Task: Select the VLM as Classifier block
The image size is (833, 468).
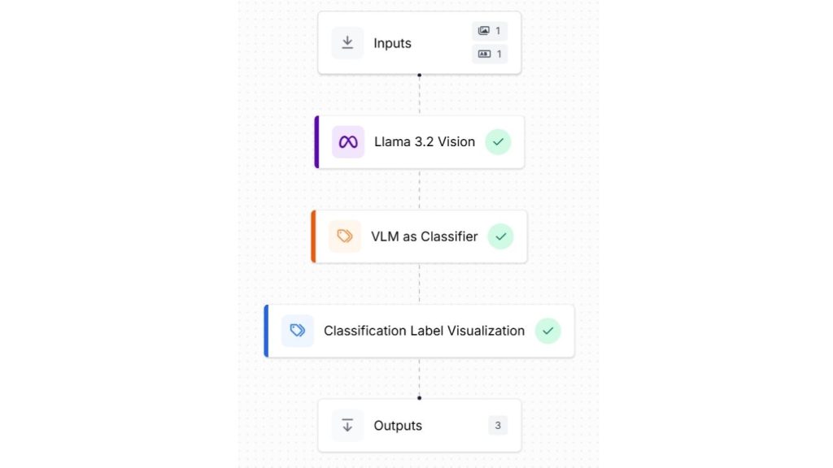Action: tap(424, 236)
